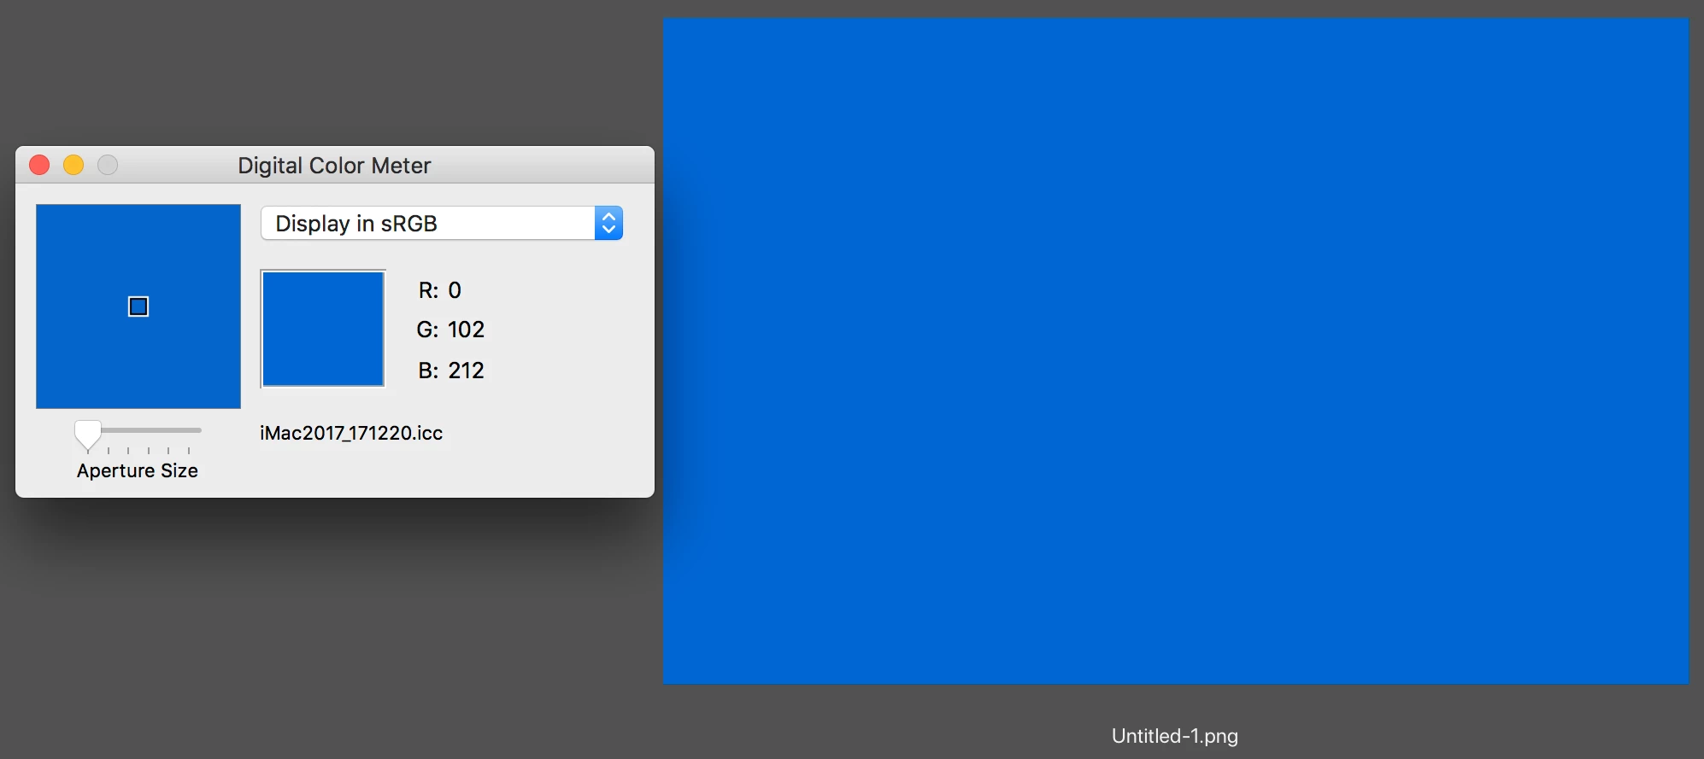The height and width of the screenshot is (759, 1704).
Task: Click the large blue Untitled-1.png image
Action: [x=1176, y=351]
